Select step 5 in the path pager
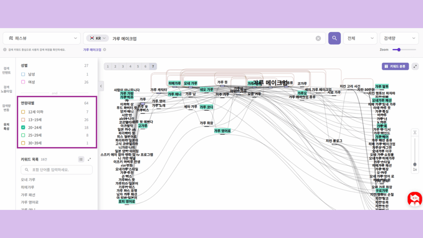This screenshot has height=238, width=423. click(x=138, y=66)
